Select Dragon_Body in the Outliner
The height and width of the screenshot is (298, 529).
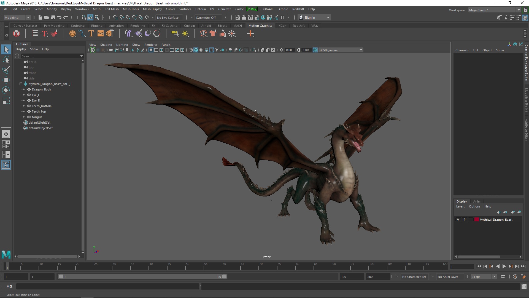point(41,89)
